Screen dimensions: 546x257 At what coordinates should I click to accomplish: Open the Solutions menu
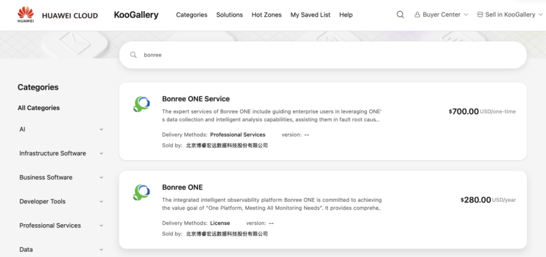(x=230, y=15)
